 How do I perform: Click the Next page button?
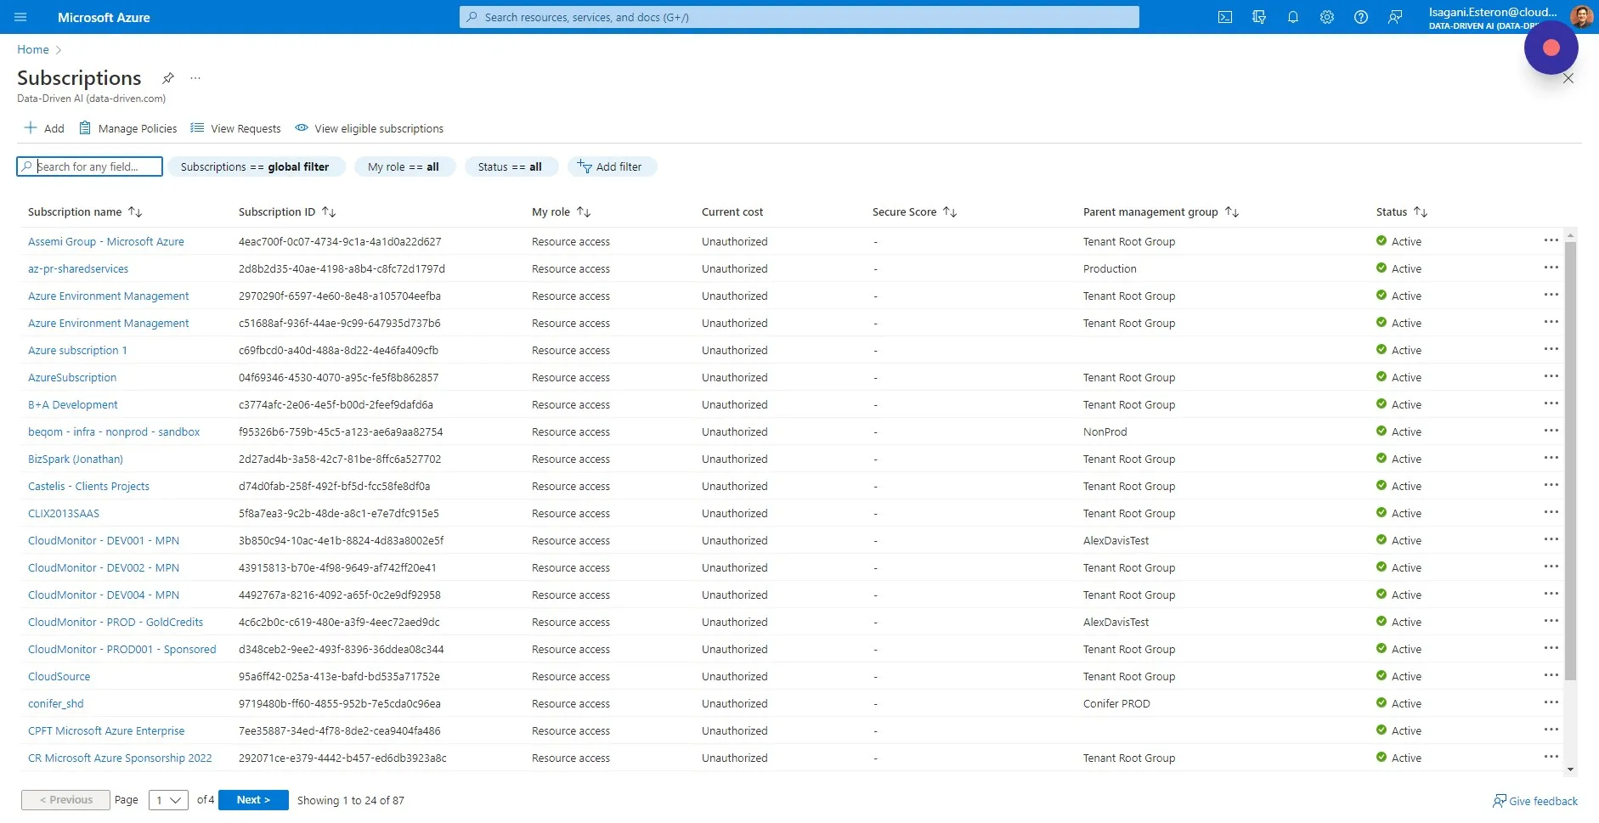(x=253, y=800)
